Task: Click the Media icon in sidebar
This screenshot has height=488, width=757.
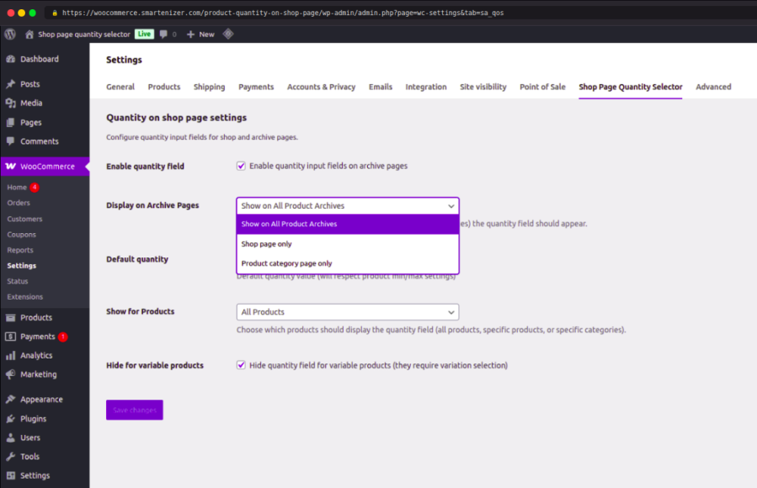Action: (11, 103)
